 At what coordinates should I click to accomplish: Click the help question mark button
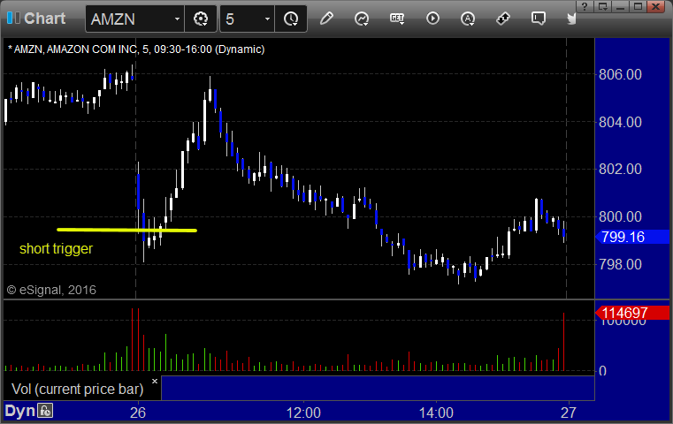tap(585, 6)
